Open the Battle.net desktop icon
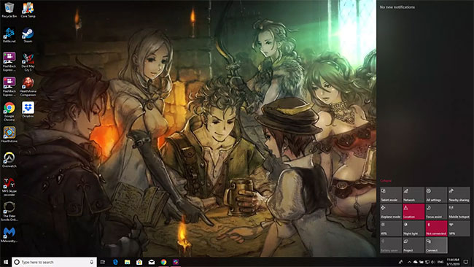Screen dimensions: 474x267 [9, 35]
